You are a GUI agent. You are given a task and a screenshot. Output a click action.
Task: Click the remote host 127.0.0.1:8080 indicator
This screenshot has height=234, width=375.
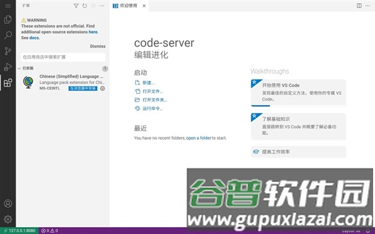point(19,231)
